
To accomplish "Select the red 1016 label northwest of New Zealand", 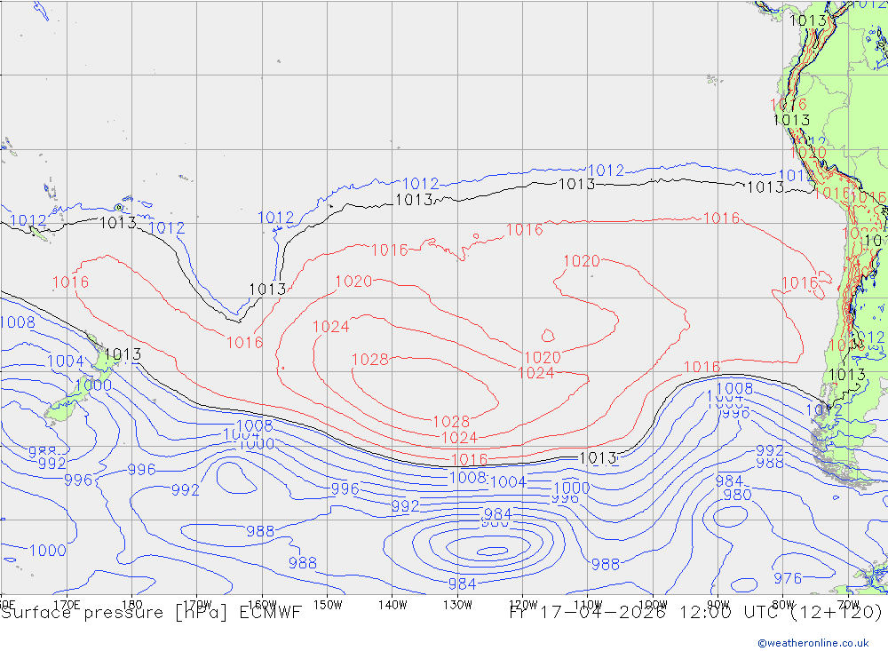I will [70, 282].
